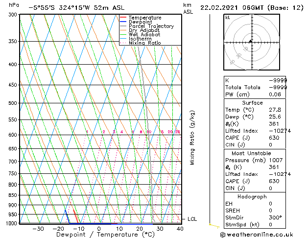Click the StmSpd (kt) row
Viewport: 308px width, 238px height.
pos(255,224)
